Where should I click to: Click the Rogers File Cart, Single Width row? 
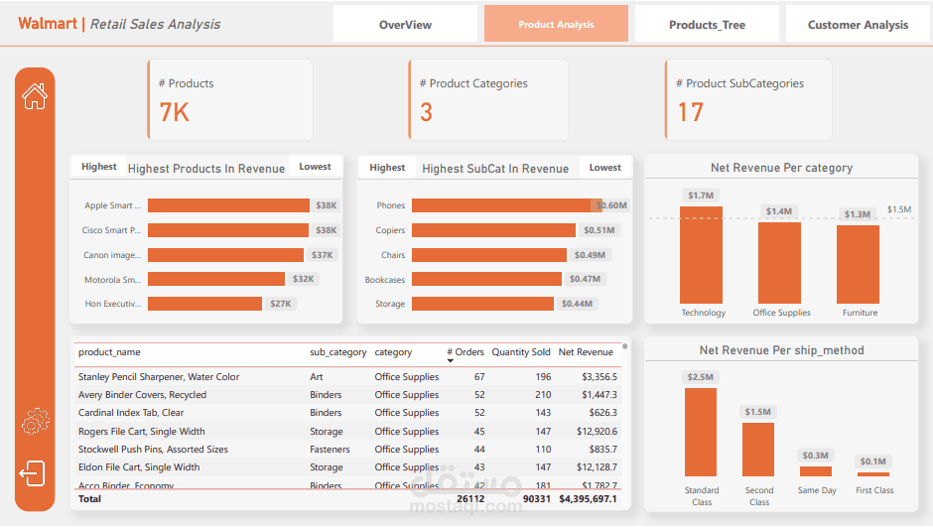tap(144, 432)
